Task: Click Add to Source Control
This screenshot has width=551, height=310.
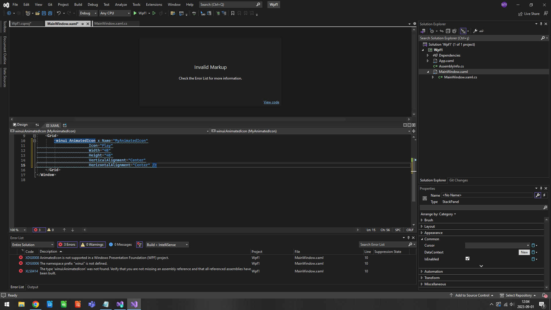Action: (x=472, y=295)
